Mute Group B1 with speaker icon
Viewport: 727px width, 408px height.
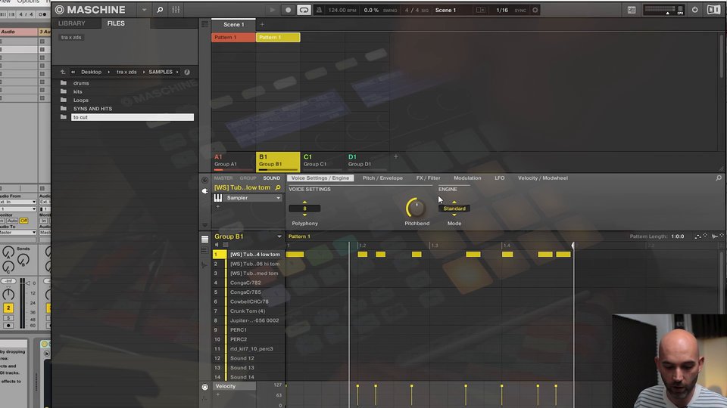click(217, 245)
